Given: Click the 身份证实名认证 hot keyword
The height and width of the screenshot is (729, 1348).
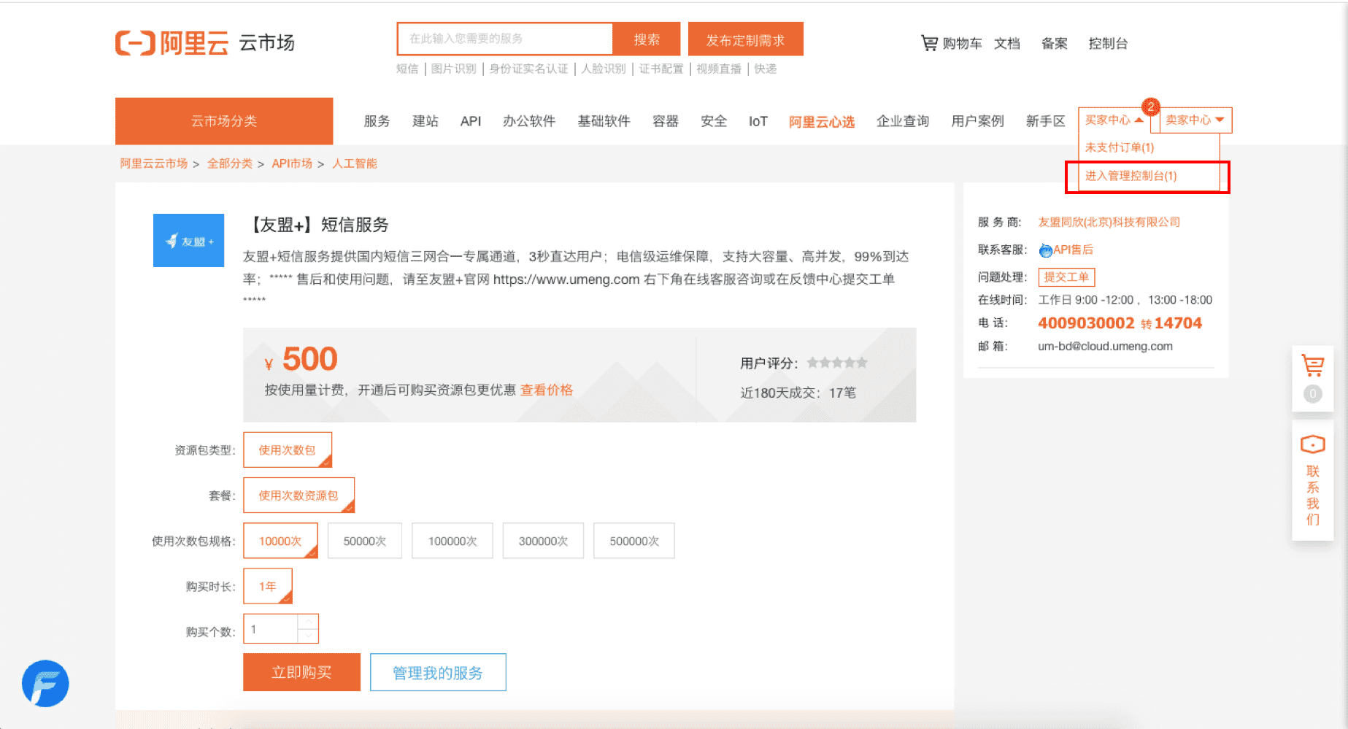Looking at the screenshot, I should (x=528, y=69).
